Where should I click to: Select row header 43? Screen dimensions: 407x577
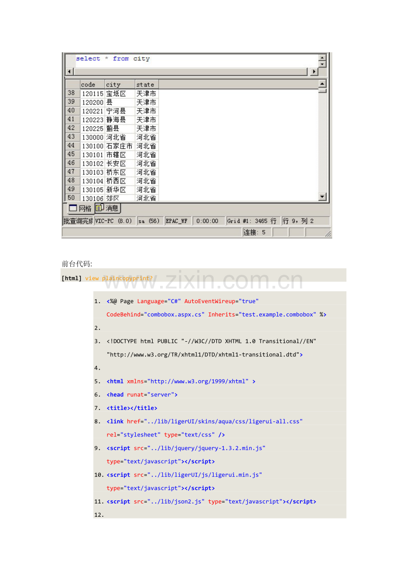point(72,137)
